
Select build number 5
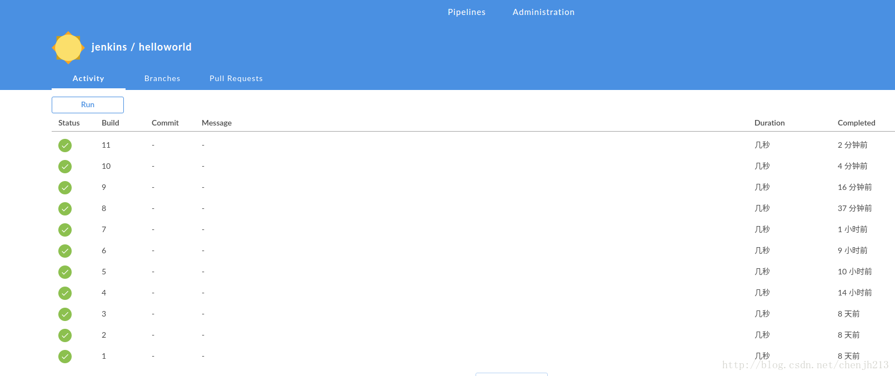tap(104, 272)
